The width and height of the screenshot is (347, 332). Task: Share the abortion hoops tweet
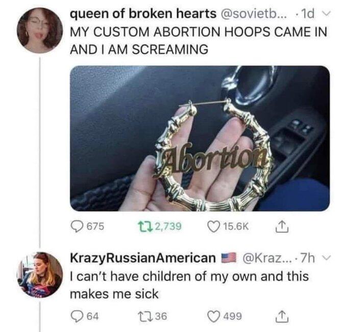pyautogui.click(x=282, y=226)
